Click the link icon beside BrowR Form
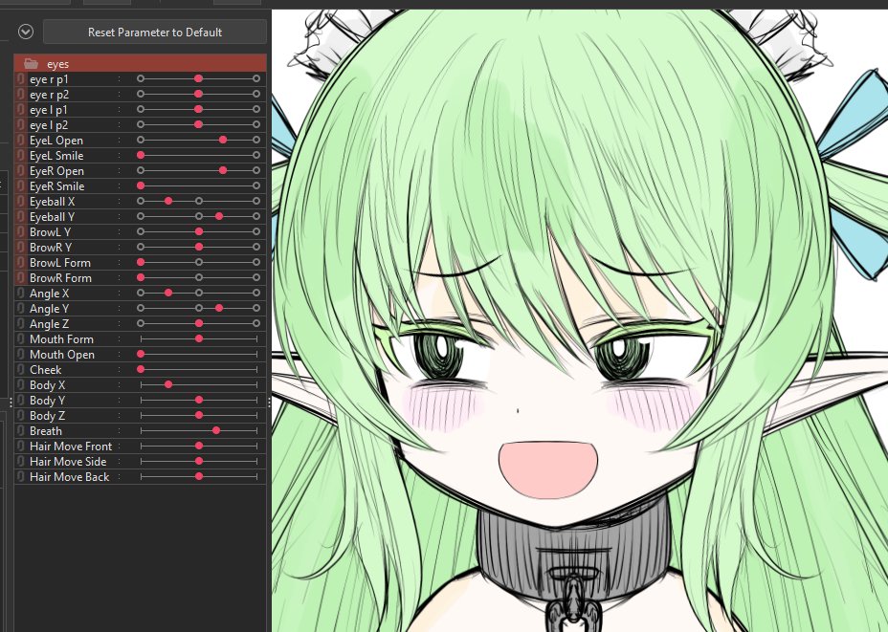This screenshot has width=888, height=632. (21, 278)
